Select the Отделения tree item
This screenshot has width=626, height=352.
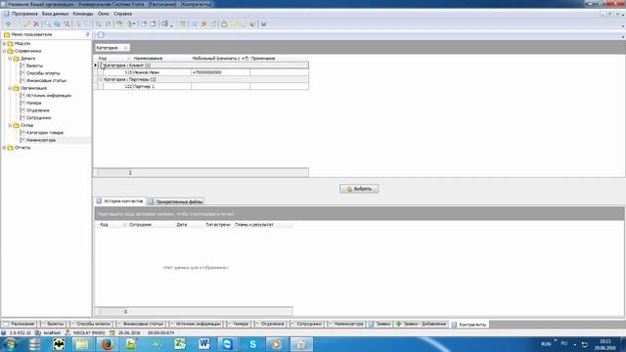pyautogui.click(x=37, y=110)
